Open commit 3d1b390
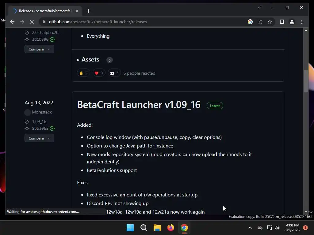 pos(40,39)
